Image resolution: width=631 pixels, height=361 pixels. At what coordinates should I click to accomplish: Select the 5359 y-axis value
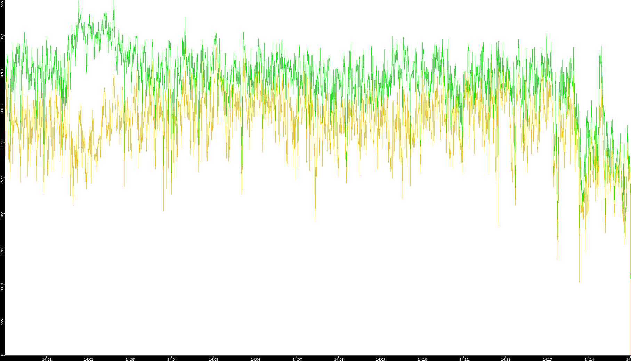[x=2, y=38]
